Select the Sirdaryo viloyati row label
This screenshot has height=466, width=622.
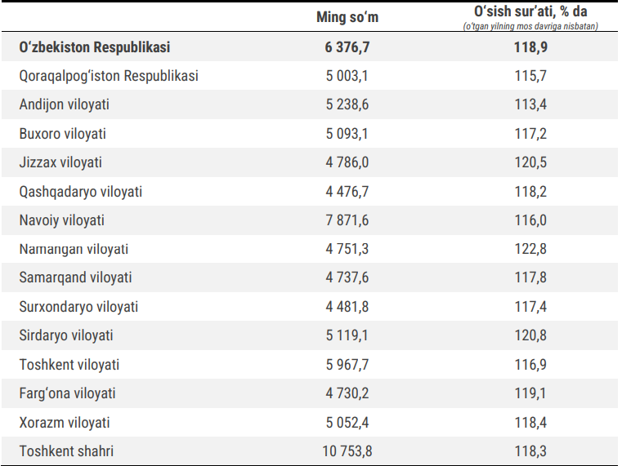pyautogui.click(x=66, y=335)
